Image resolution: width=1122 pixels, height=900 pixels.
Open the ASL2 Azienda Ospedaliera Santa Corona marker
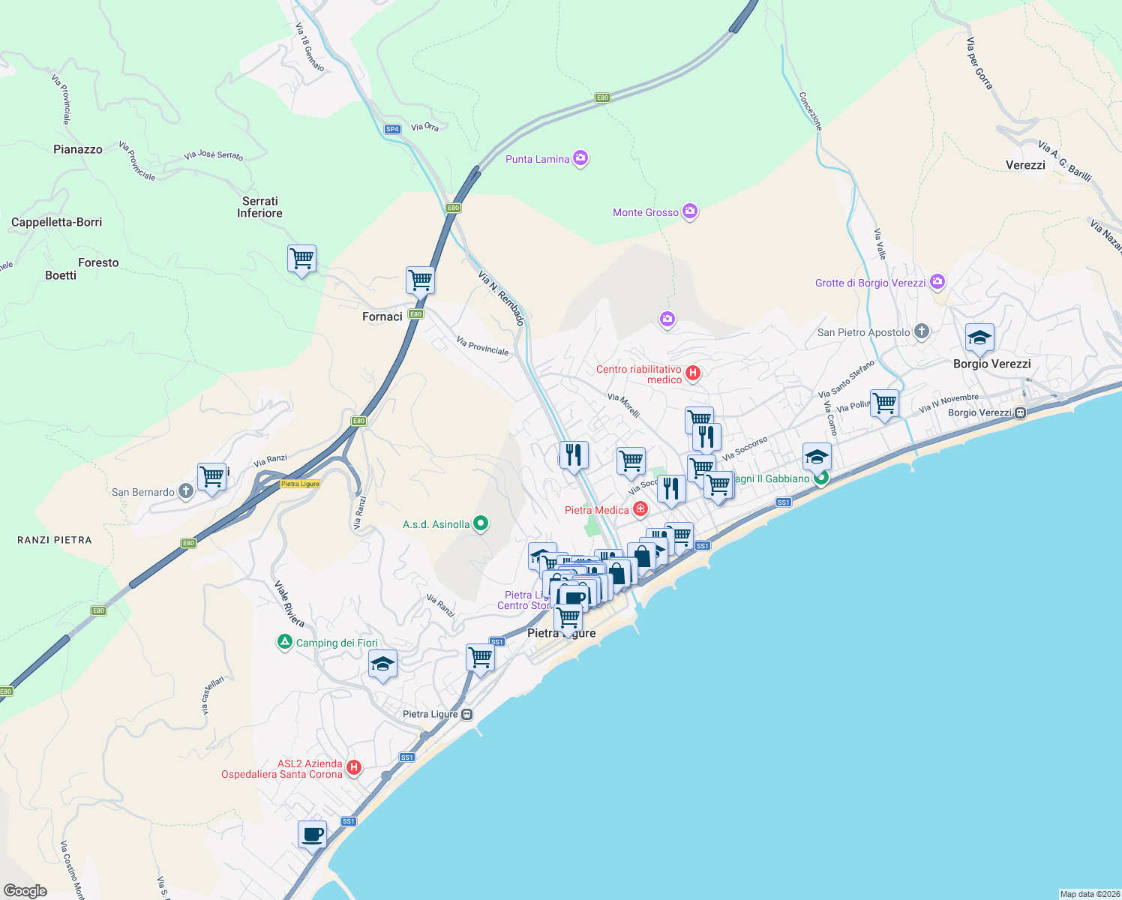coord(353,766)
